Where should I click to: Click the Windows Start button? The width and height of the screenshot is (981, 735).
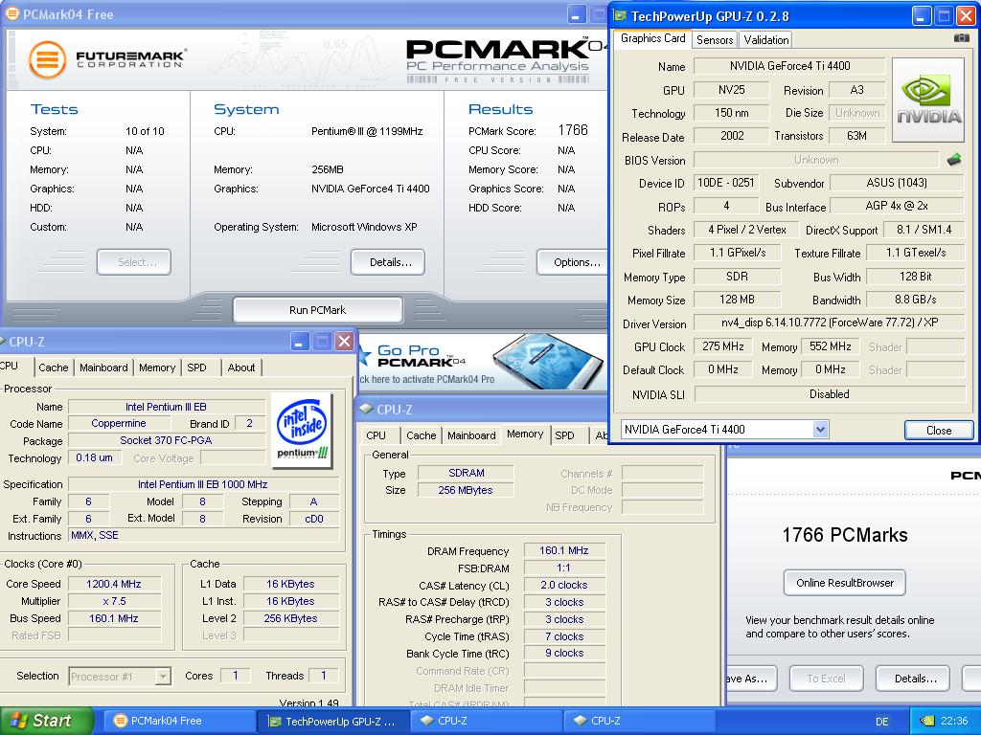coord(47,721)
